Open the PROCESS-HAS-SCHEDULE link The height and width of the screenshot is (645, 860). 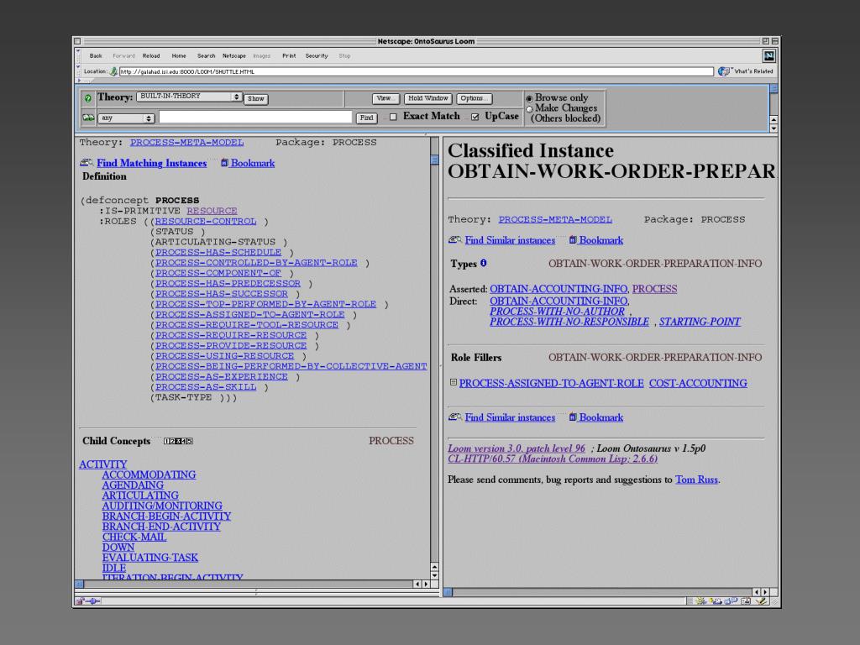point(218,252)
